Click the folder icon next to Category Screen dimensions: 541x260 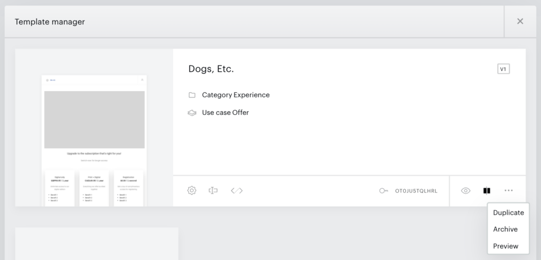coord(192,95)
